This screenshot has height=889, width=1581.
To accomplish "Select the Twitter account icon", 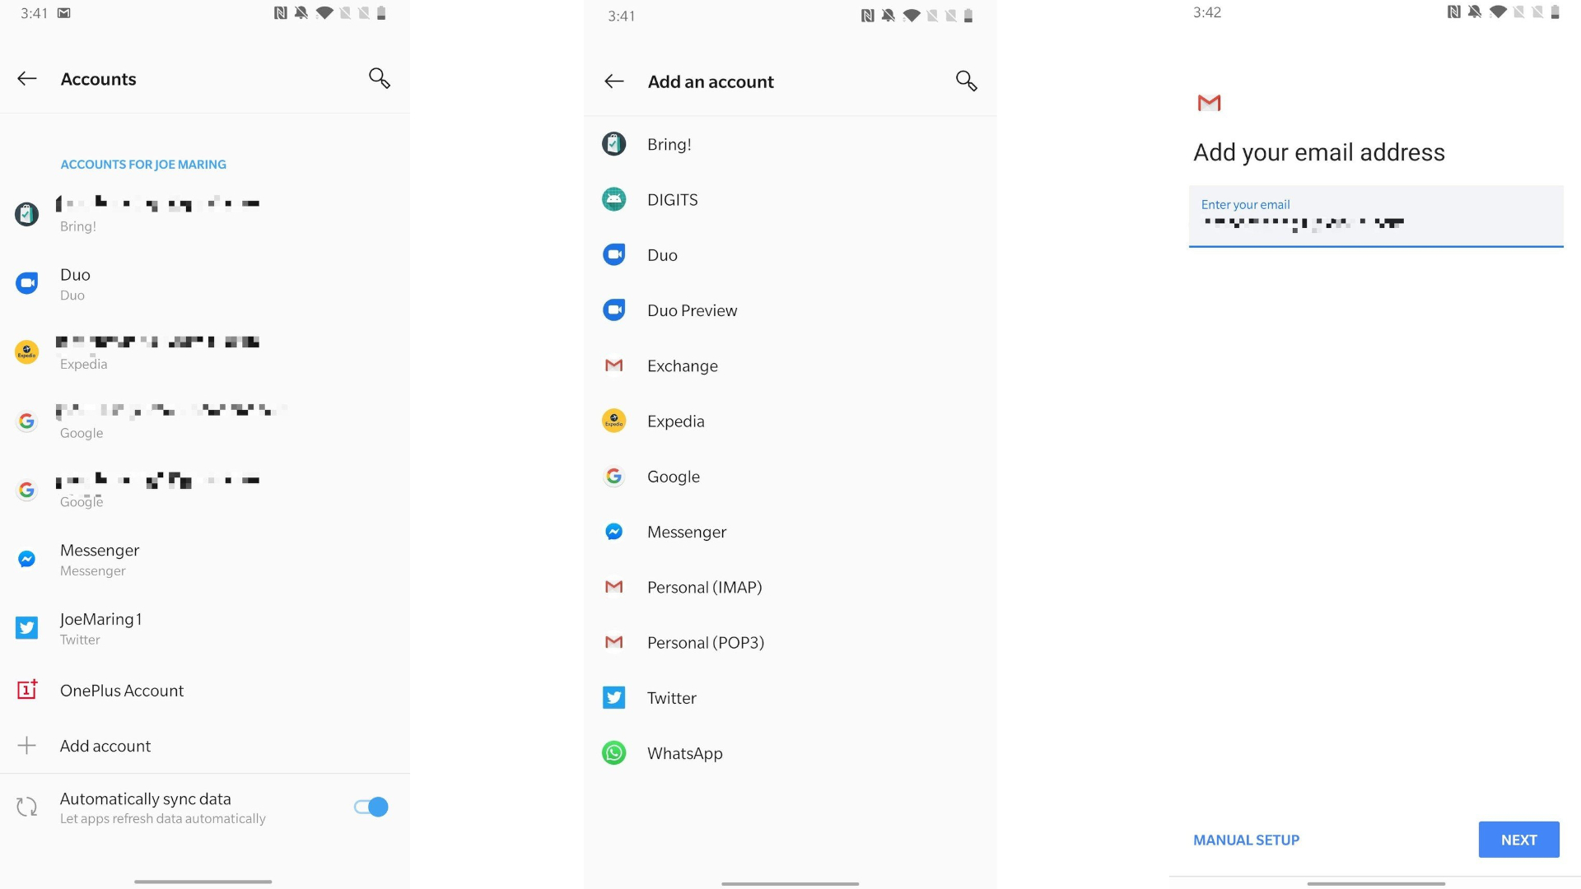I will 27,627.
